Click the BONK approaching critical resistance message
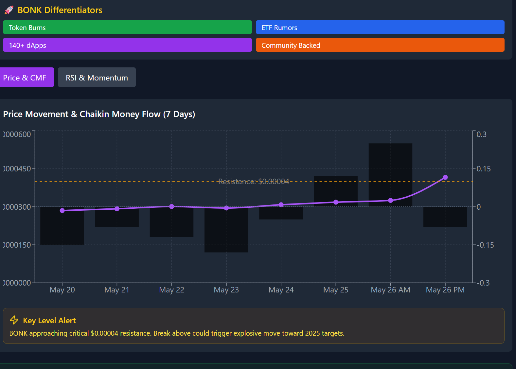516x369 pixels. coord(177,333)
